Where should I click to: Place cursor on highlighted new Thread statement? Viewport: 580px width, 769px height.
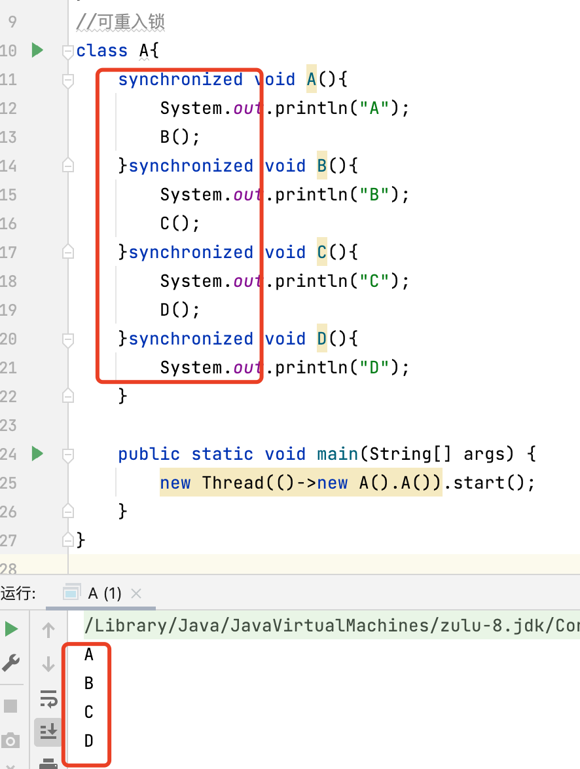300,483
